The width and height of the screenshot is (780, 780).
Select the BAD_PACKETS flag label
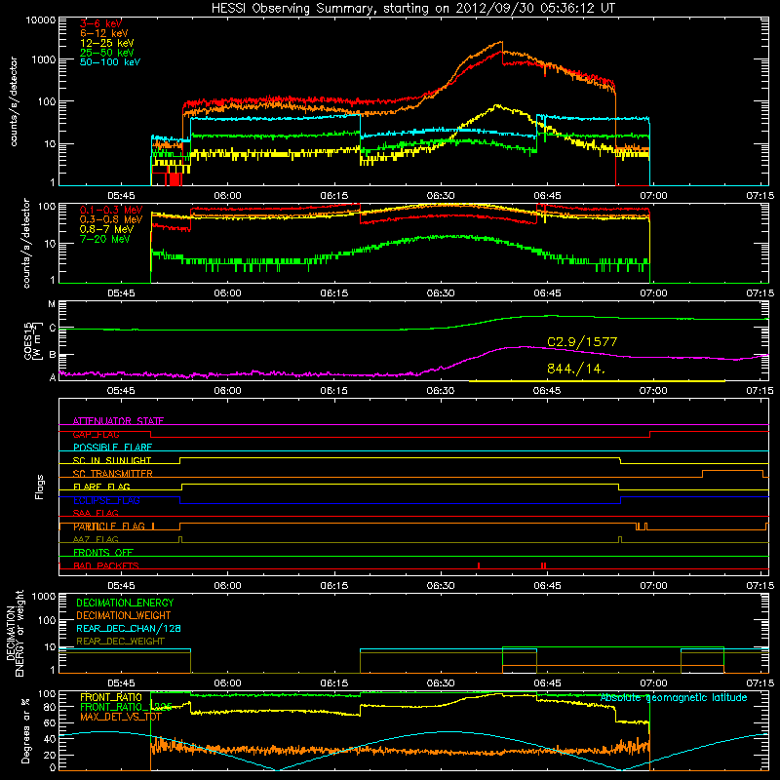click(106, 566)
